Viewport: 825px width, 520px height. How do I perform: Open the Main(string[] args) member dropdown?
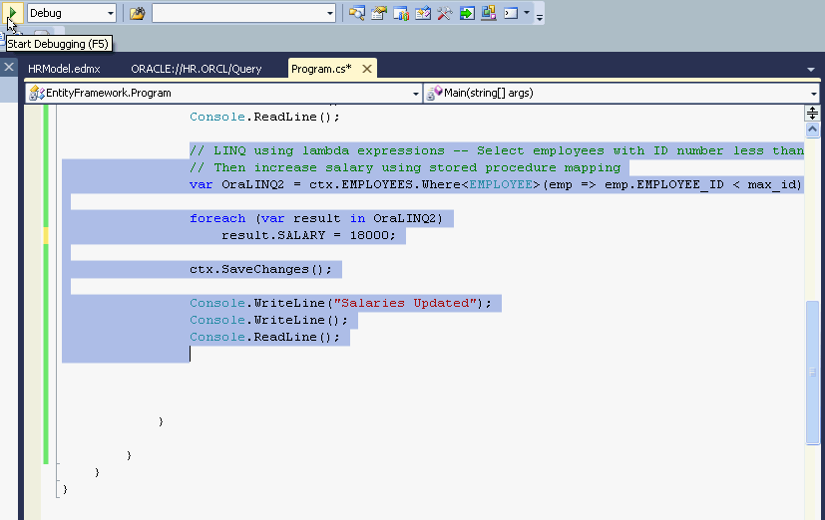(x=815, y=93)
